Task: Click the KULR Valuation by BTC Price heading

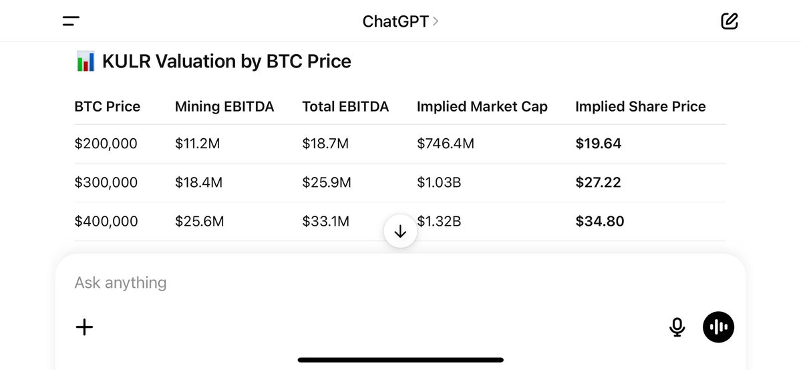Action: [x=226, y=61]
